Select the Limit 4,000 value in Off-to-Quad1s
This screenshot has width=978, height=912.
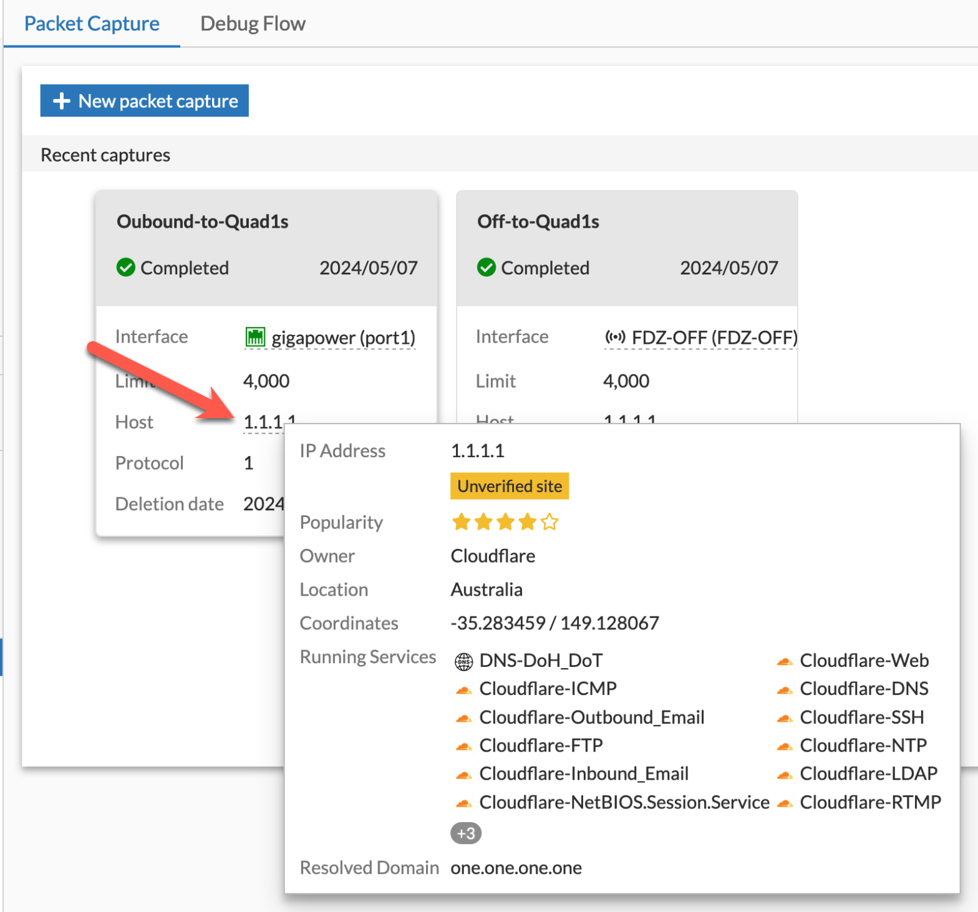click(626, 381)
